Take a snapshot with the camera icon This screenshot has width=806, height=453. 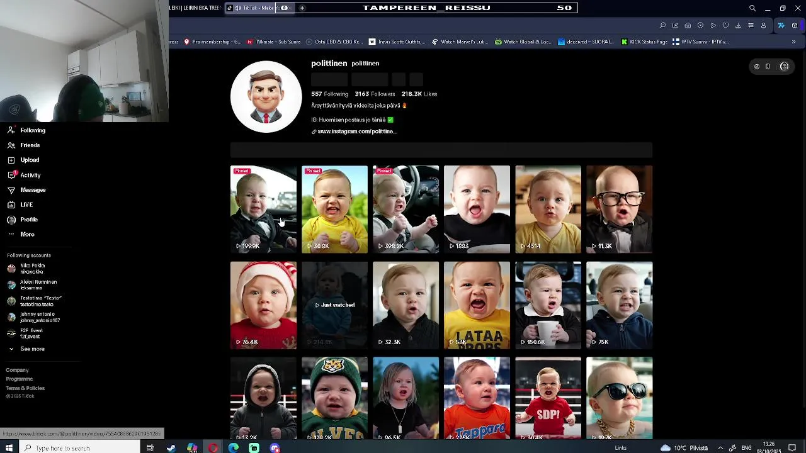pos(688,26)
